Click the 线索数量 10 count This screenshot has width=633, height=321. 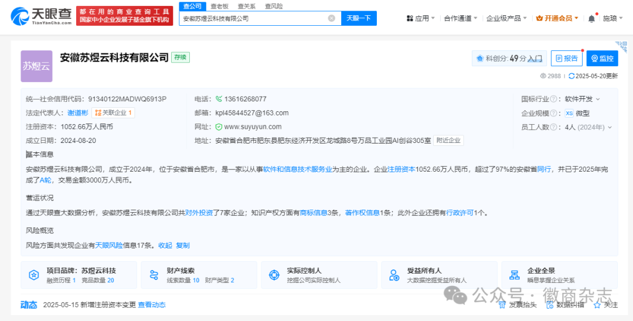coord(183,280)
